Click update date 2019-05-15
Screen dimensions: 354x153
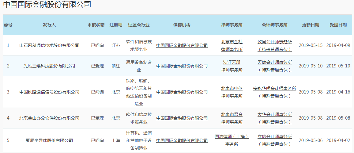[311, 45]
